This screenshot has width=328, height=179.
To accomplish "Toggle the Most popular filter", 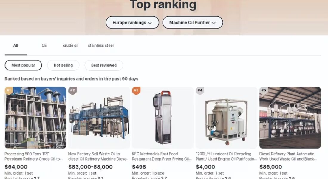I will tap(23, 65).
